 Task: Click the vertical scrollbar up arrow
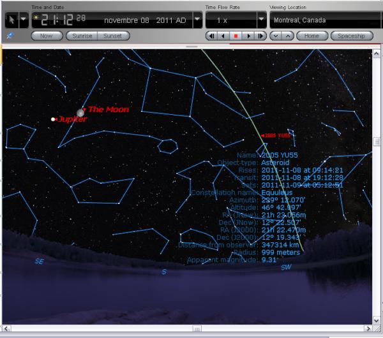click(x=377, y=54)
